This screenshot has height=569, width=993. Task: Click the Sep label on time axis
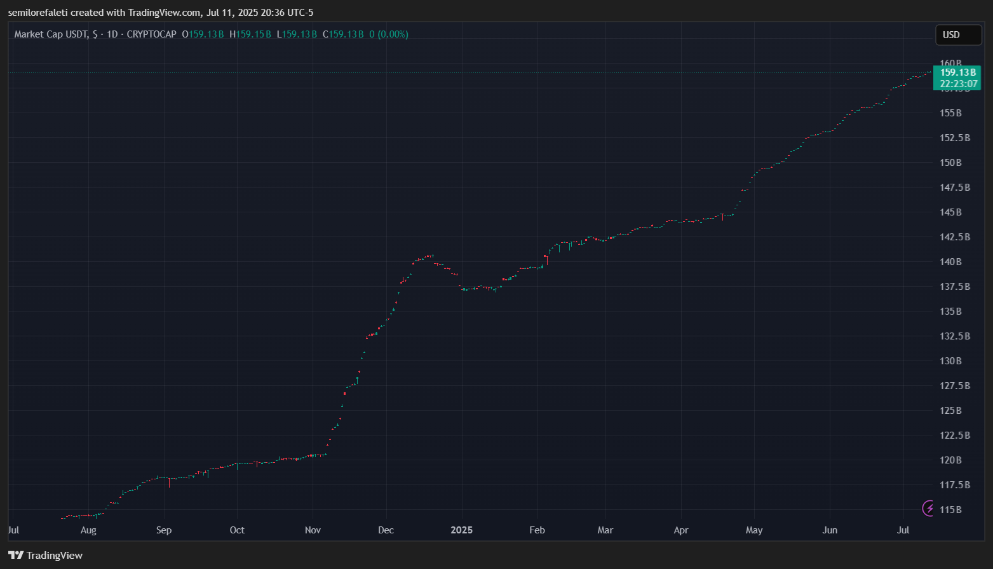click(164, 530)
